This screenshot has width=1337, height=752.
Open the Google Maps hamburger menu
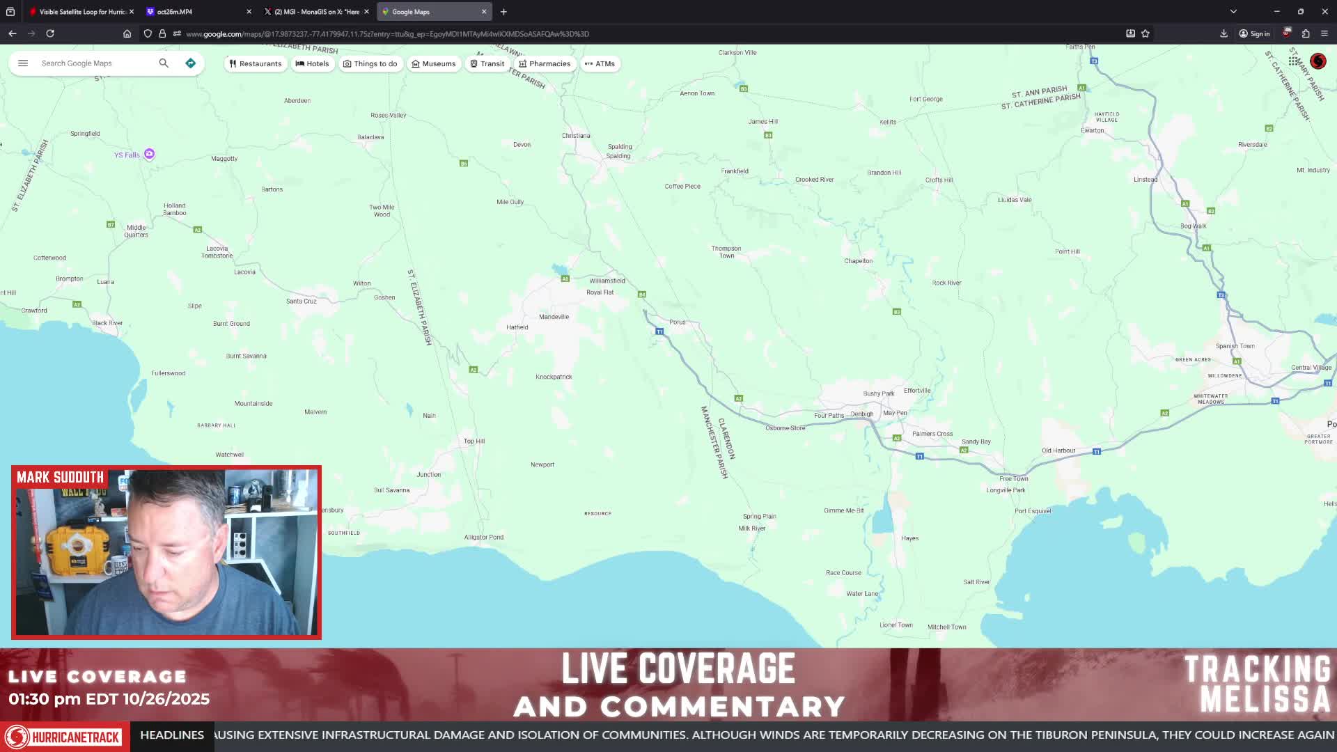coord(23,63)
